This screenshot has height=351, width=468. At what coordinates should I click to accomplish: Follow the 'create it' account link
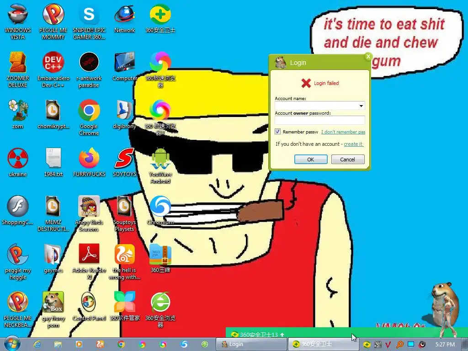[x=353, y=144]
